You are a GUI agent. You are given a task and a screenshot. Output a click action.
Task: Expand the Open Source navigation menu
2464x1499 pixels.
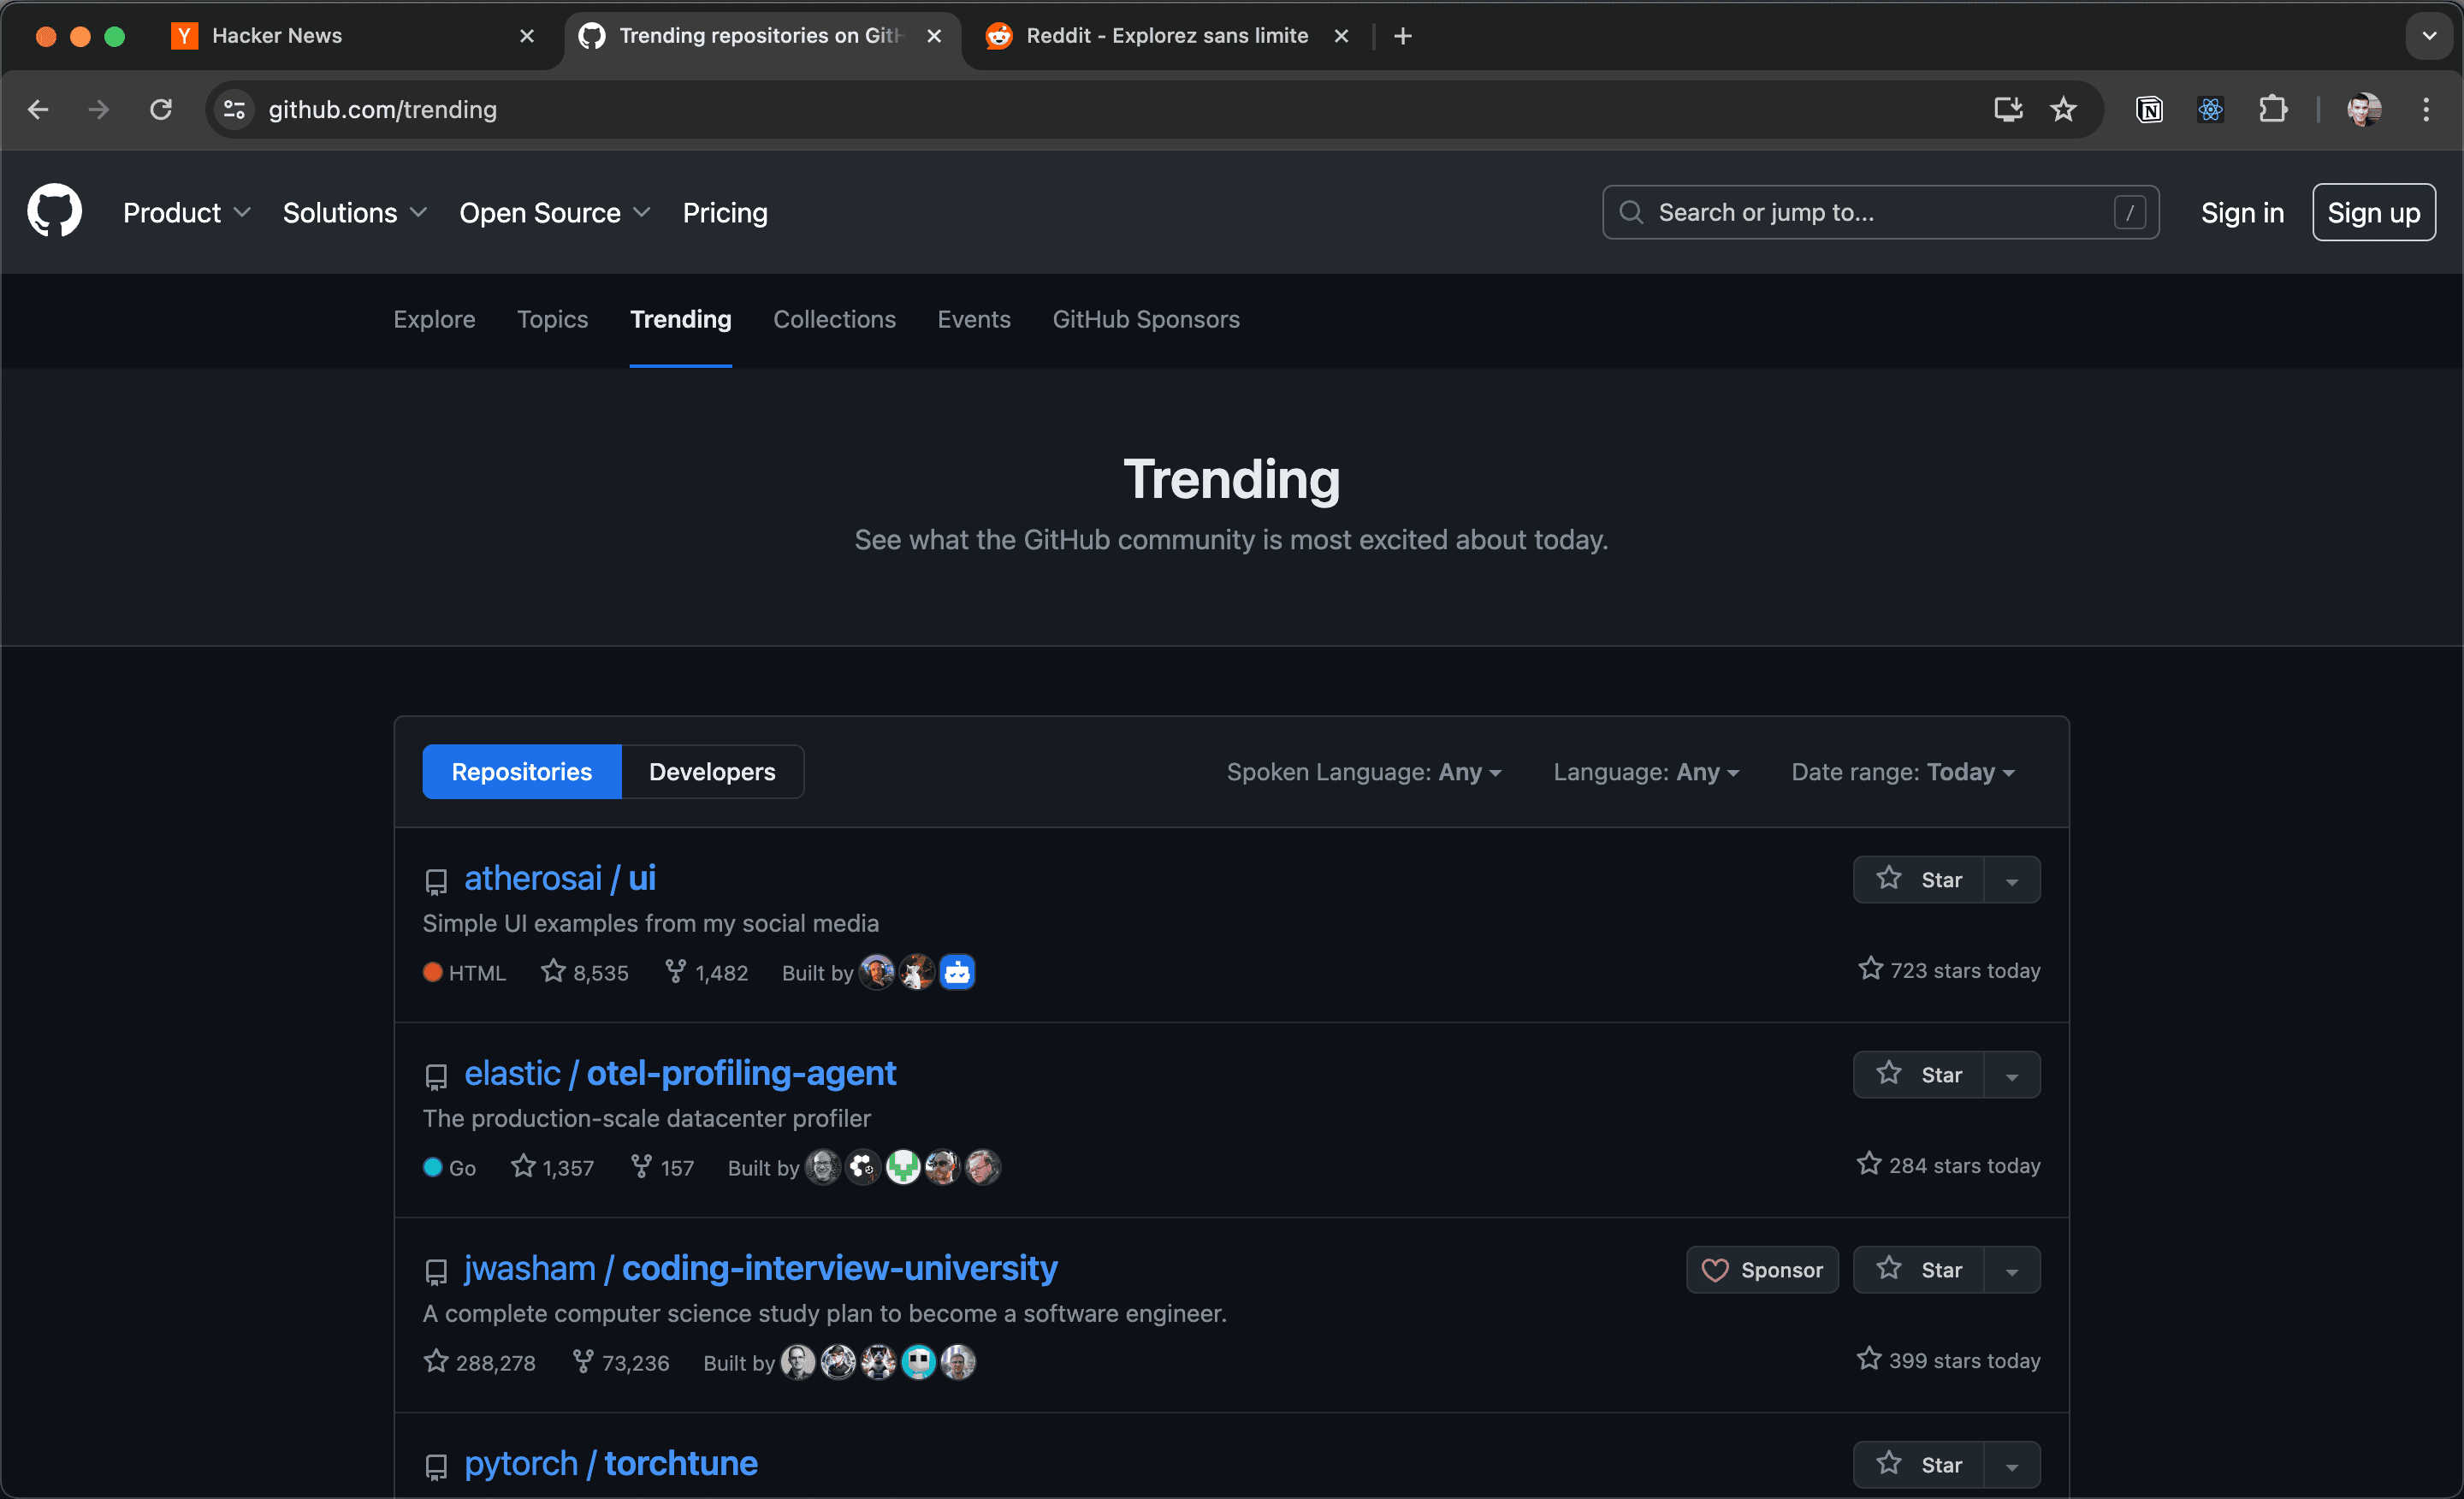(555, 212)
